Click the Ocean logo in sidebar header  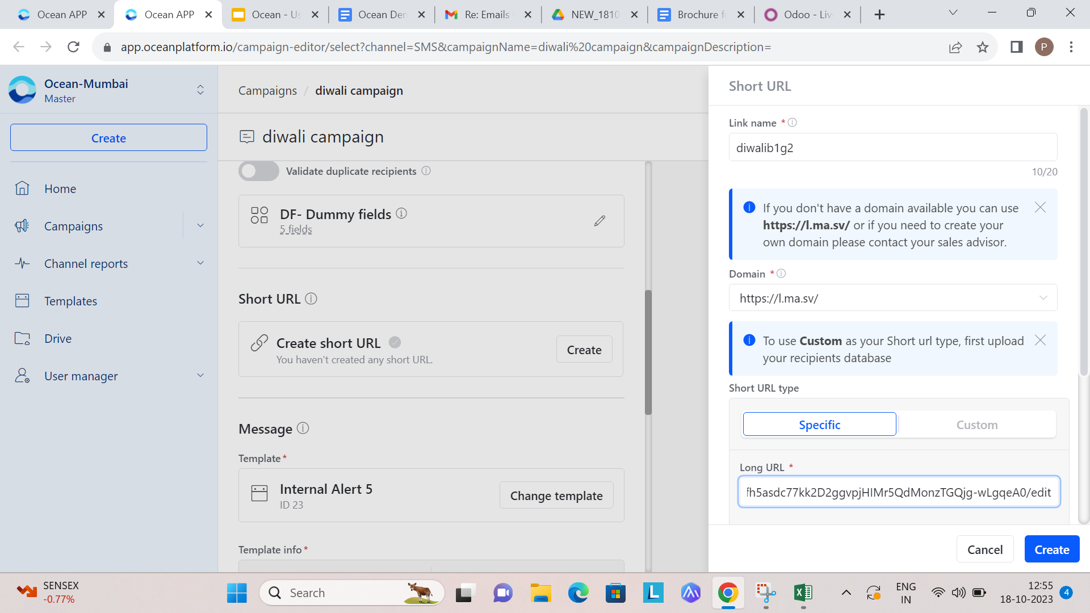(23, 90)
